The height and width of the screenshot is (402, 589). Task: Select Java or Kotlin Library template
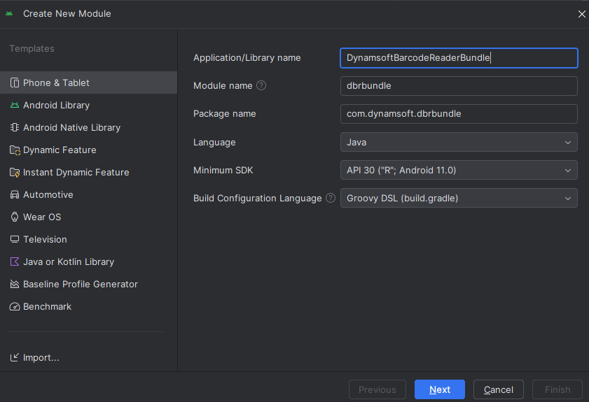(x=89, y=261)
